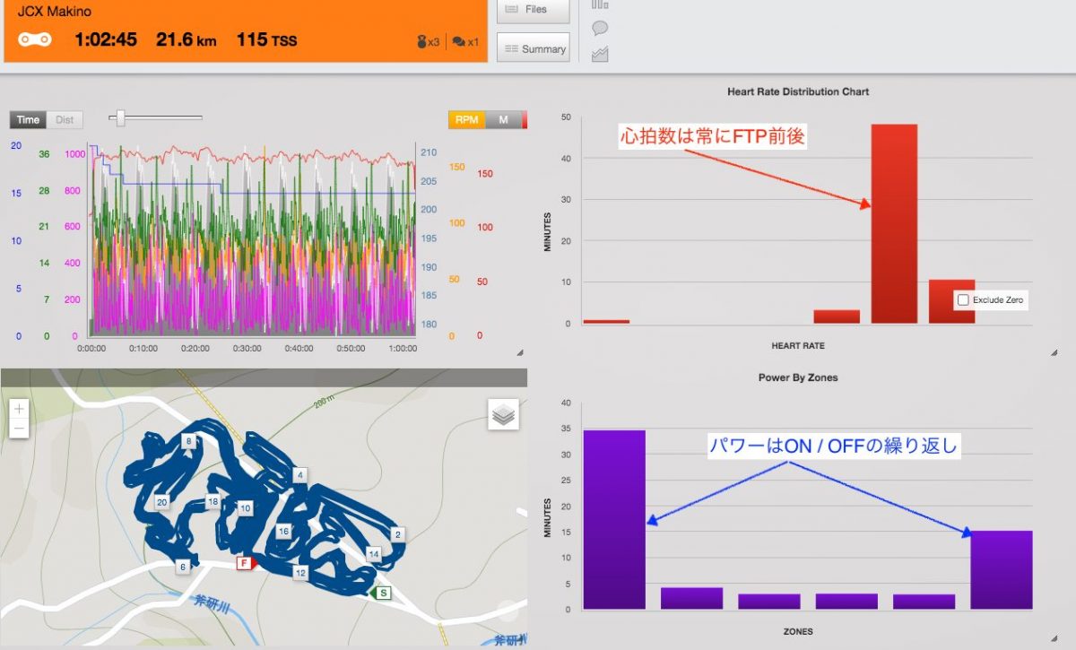
Task: Click the speech bubble icon in right sidebar
Action: [x=600, y=29]
